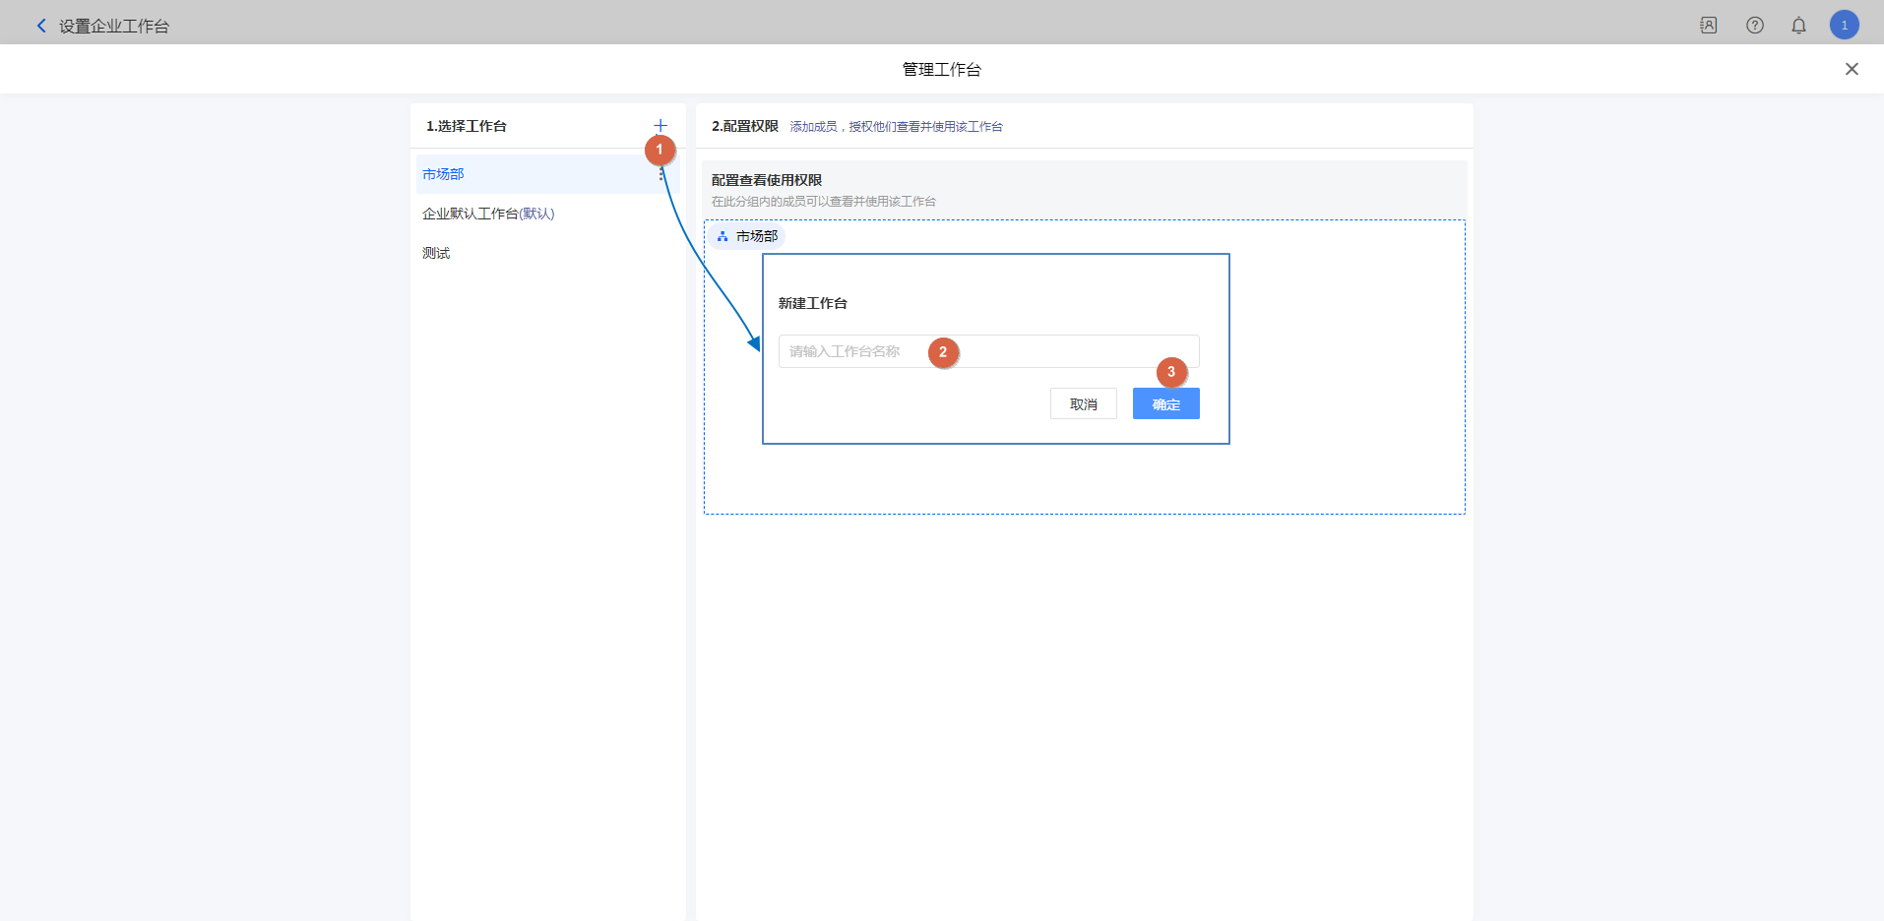
Task: Select 市场部 in the workbench list
Action: (444, 174)
